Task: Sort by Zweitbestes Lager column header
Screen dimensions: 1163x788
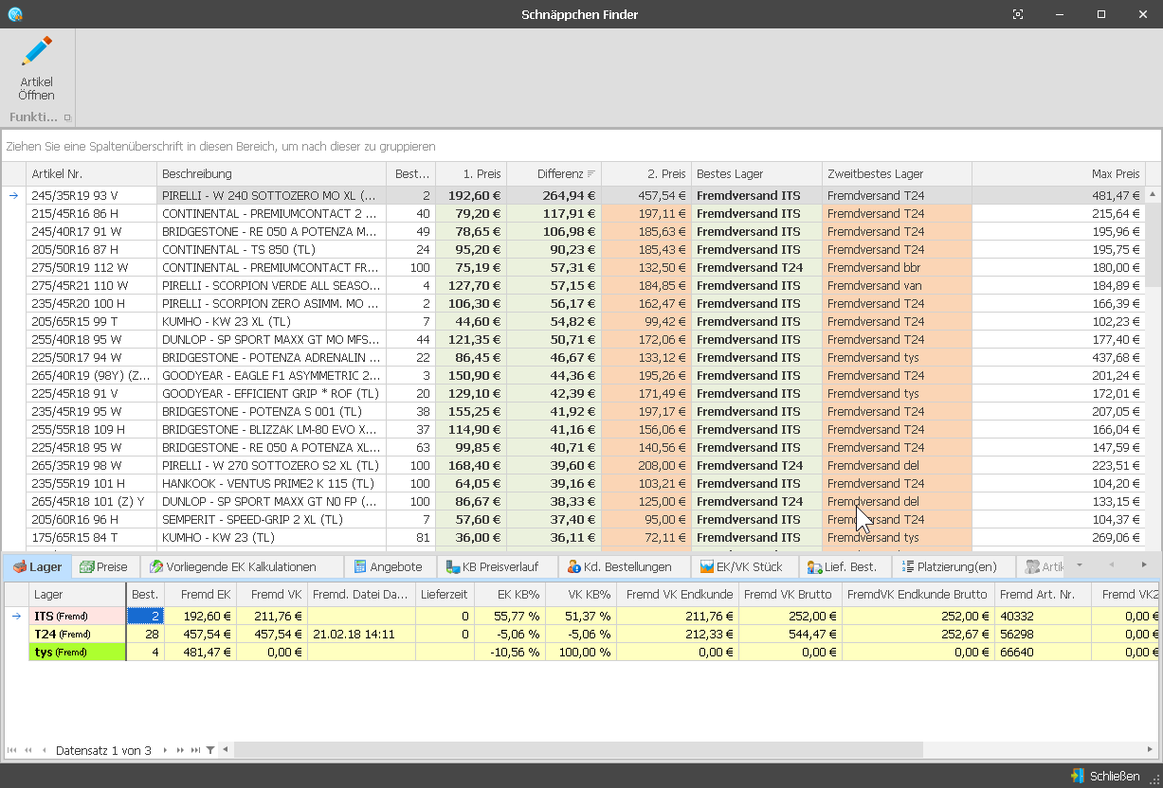Action: pos(897,174)
